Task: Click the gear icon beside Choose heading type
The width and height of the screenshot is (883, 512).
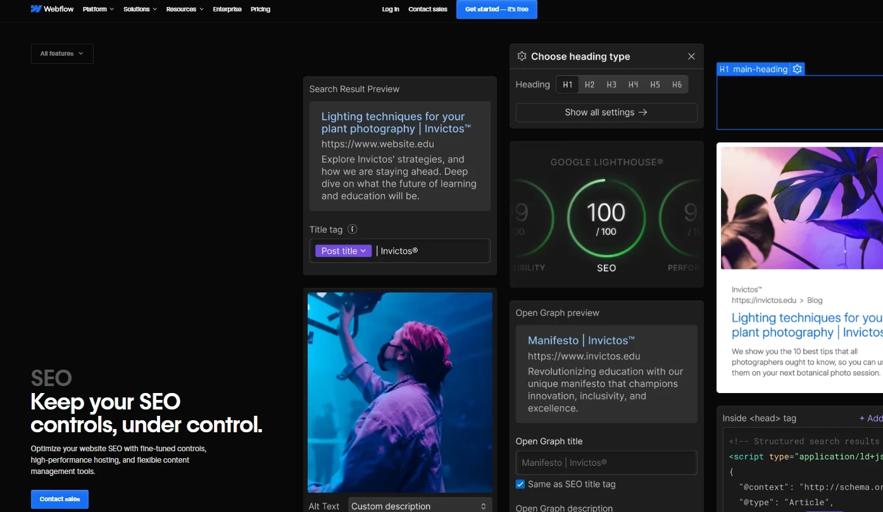Action: (x=522, y=56)
